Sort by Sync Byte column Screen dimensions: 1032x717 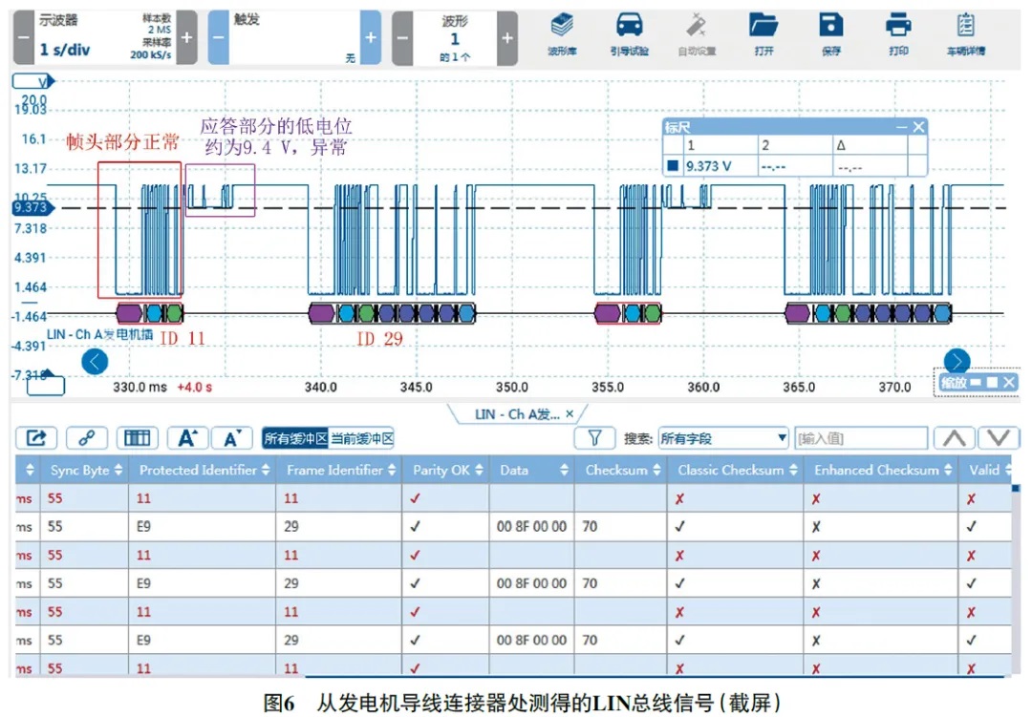pos(86,470)
